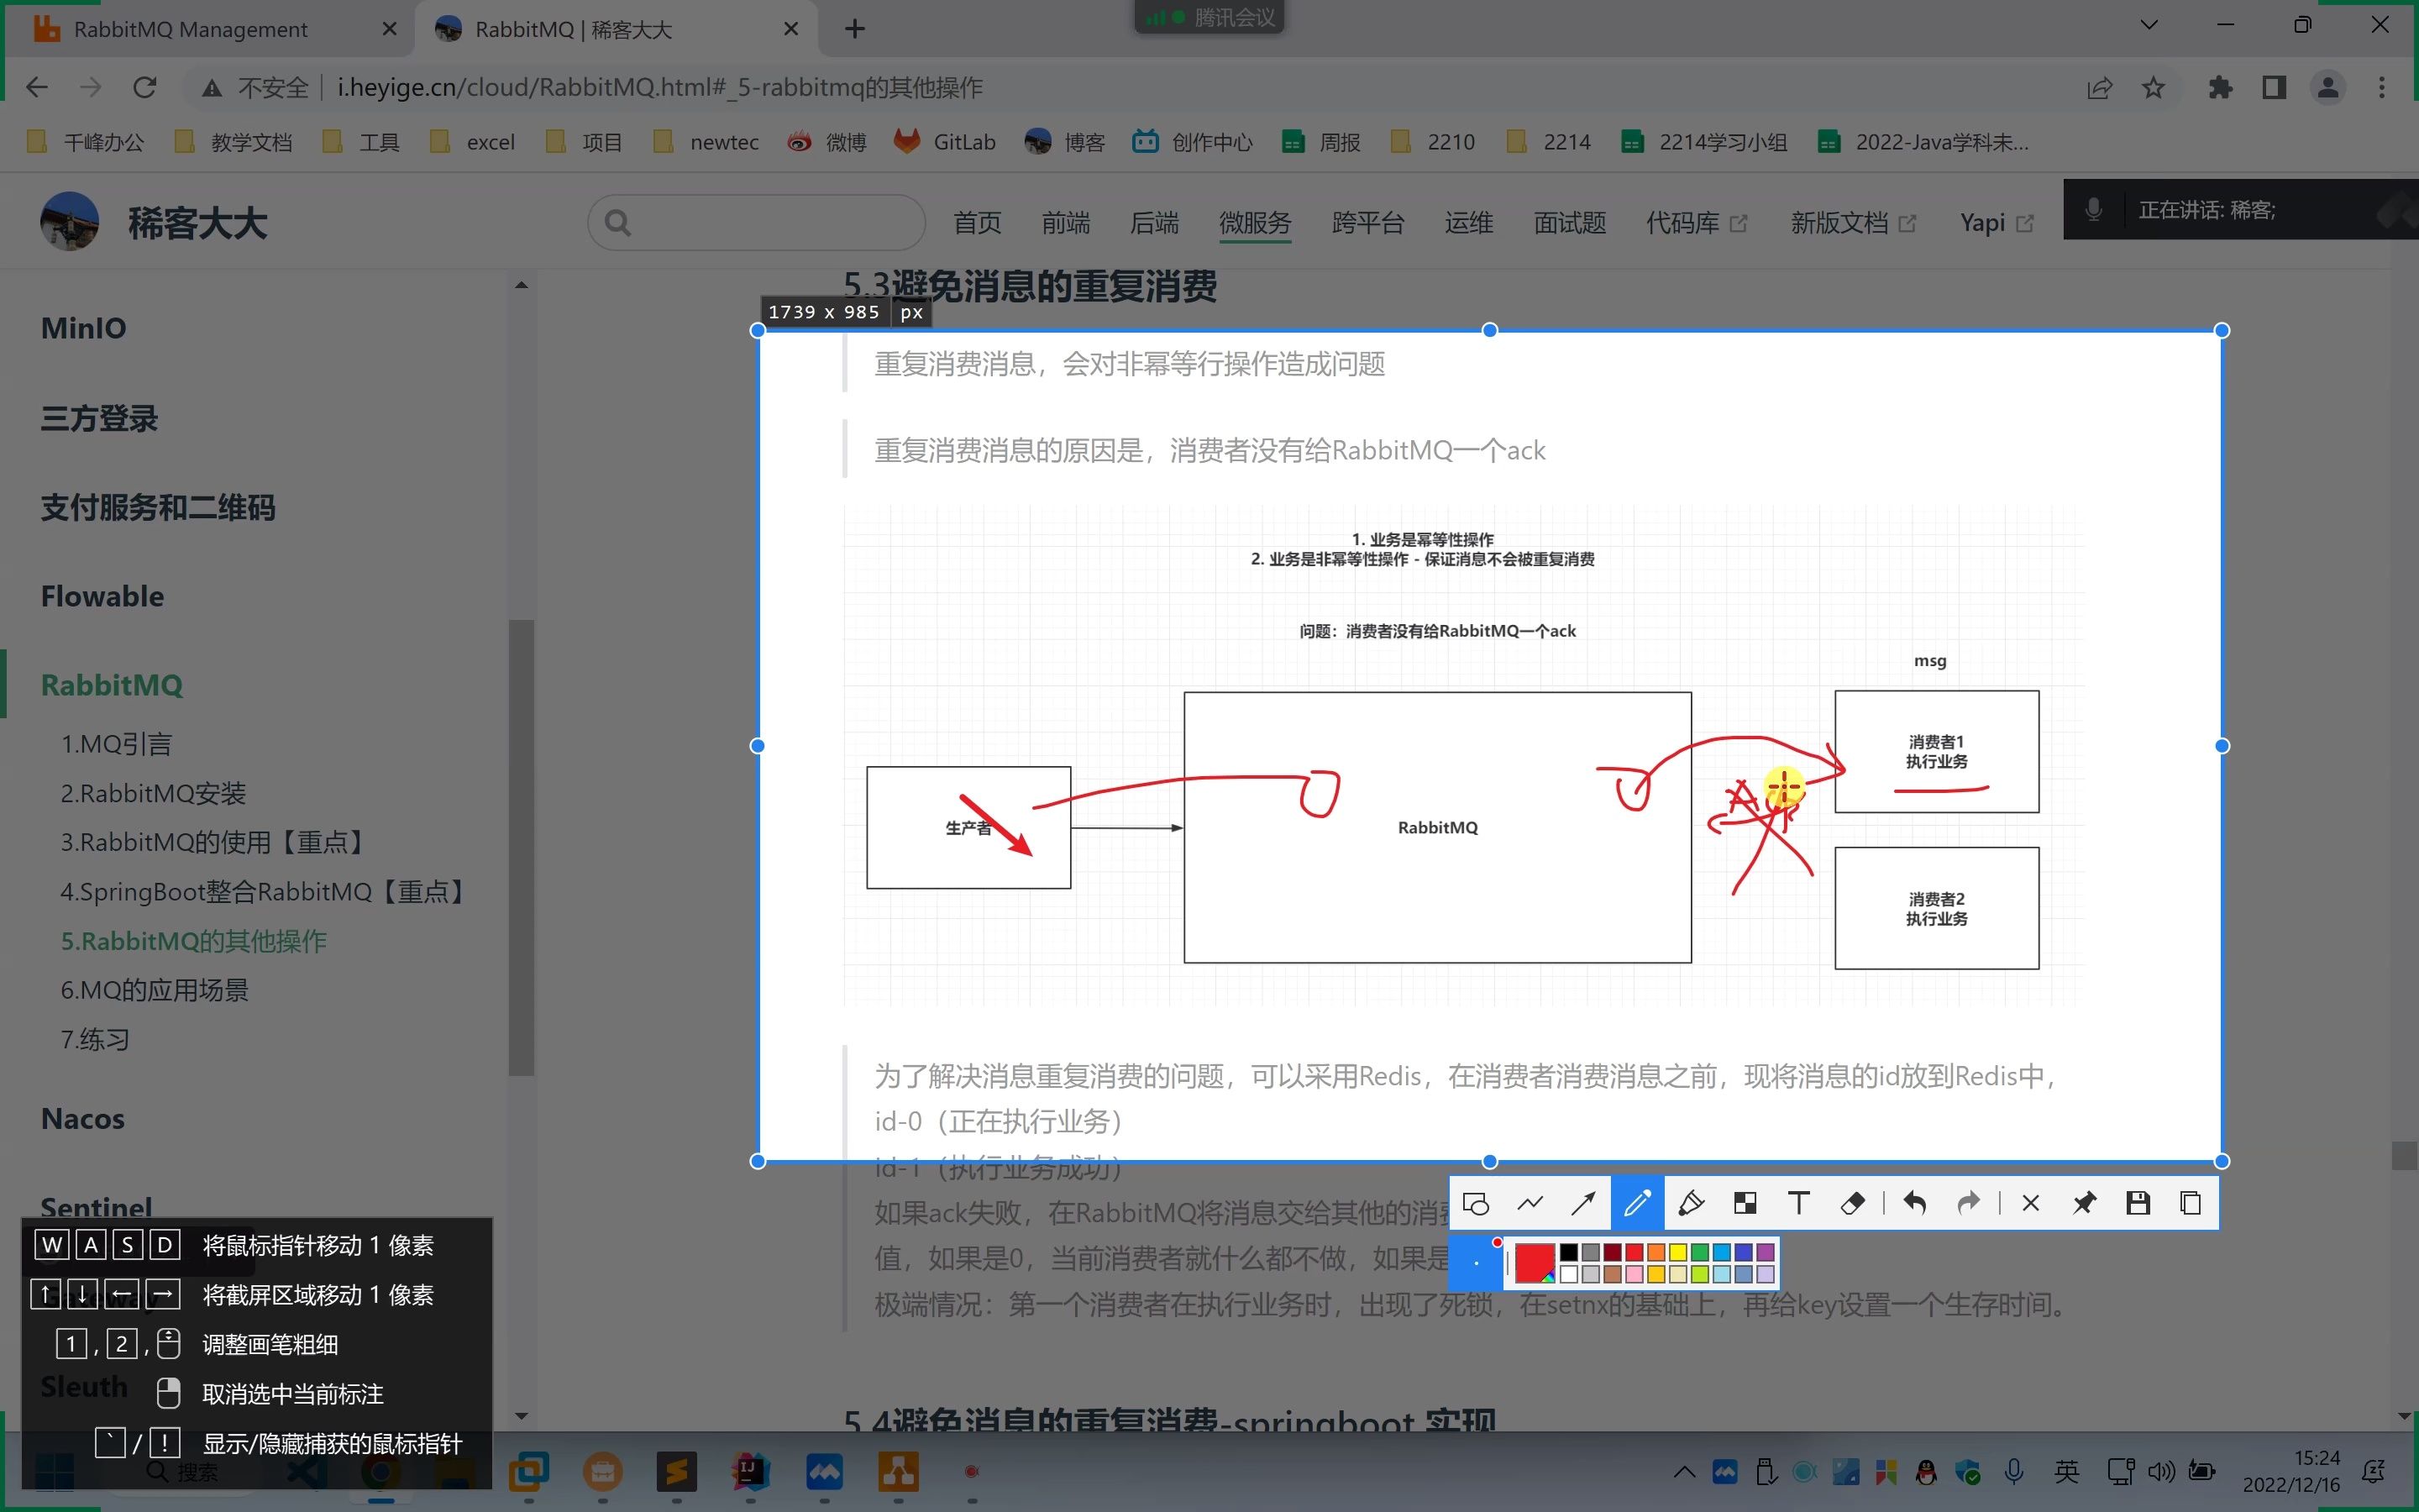The image size is (2419, 1512).
Task: Open the 面试题 nav menu
Action: [1569, 222]
